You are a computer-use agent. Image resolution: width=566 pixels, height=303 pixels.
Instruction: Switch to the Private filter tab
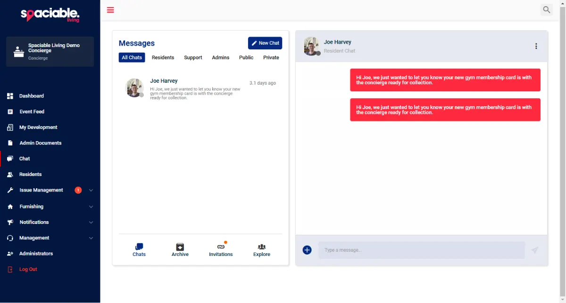tap(271, 57)
